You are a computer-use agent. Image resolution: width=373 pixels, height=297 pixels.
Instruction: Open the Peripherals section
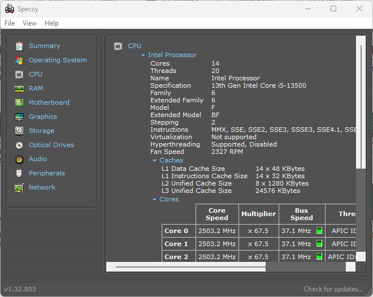click(x=47, y=173)
